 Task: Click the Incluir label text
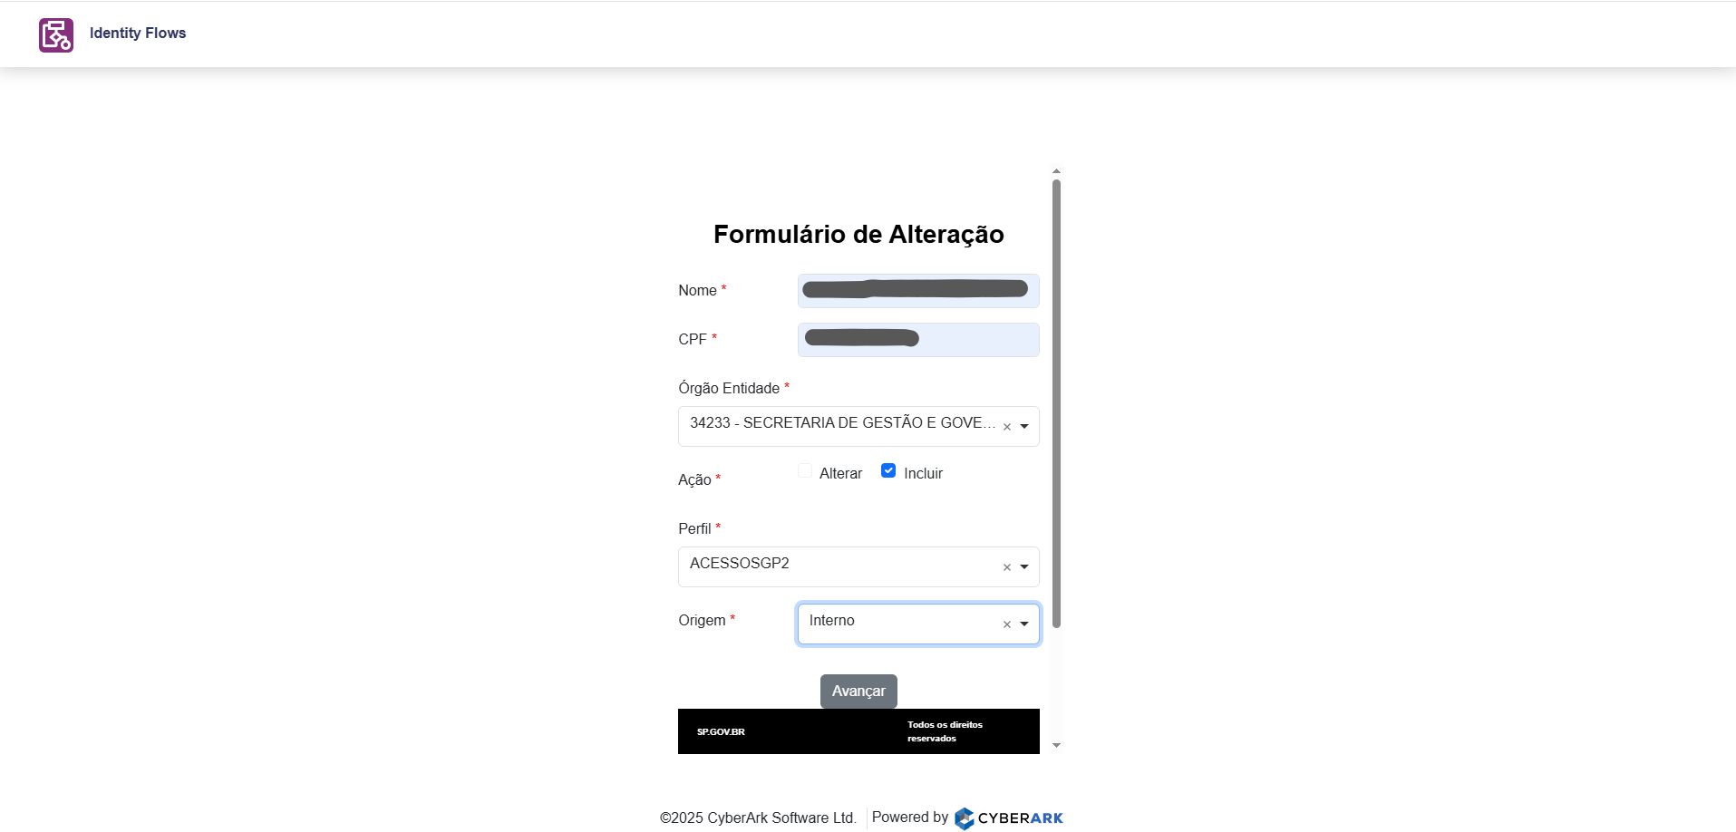pos(923,474)
